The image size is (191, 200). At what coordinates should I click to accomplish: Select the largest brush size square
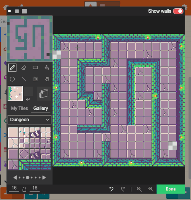(24, 11)
